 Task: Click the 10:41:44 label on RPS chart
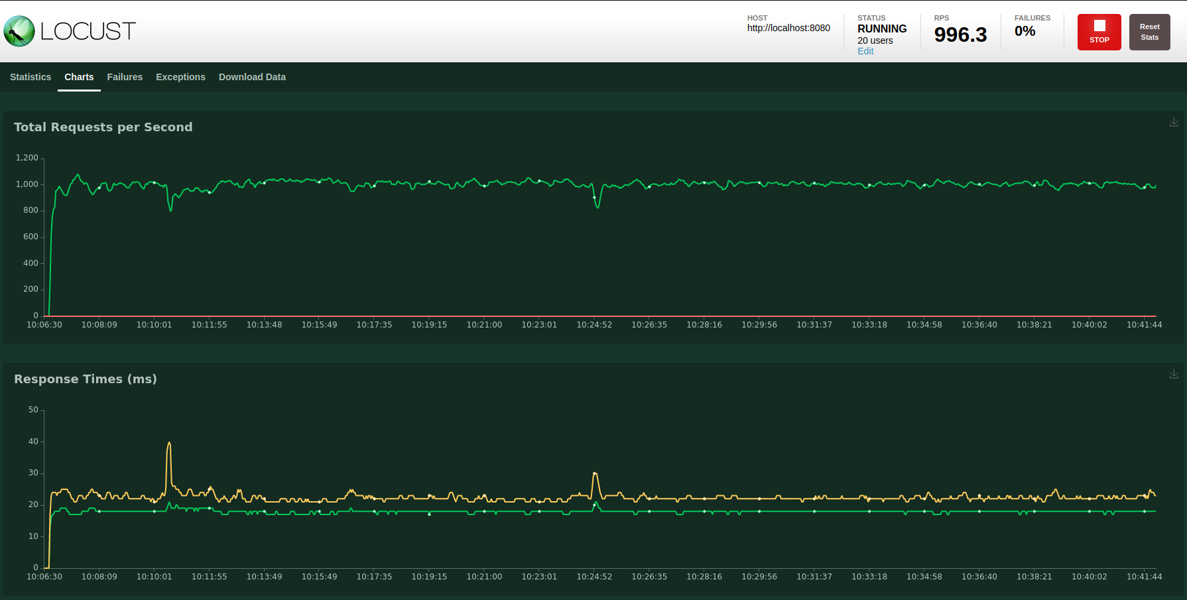pyautogui.click(x=1144, y=325)
